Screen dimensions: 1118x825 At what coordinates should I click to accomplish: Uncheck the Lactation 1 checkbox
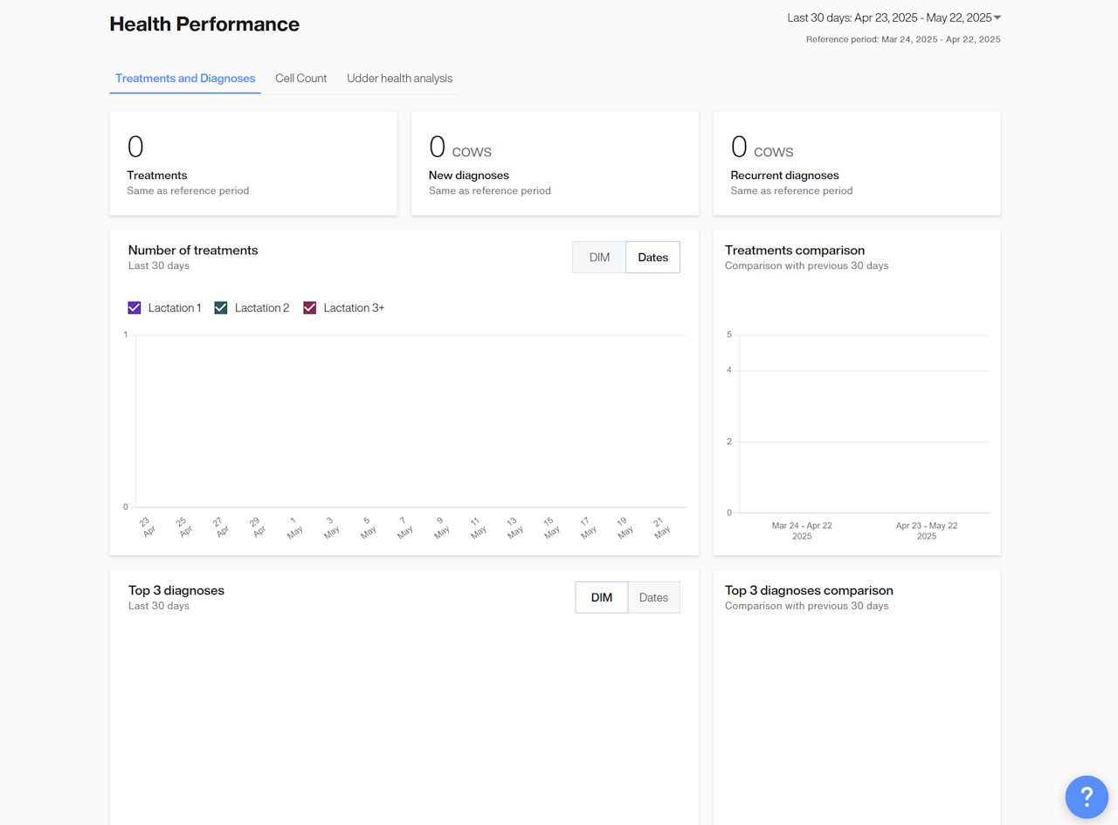pyautogui.click(x=135, y=308)
